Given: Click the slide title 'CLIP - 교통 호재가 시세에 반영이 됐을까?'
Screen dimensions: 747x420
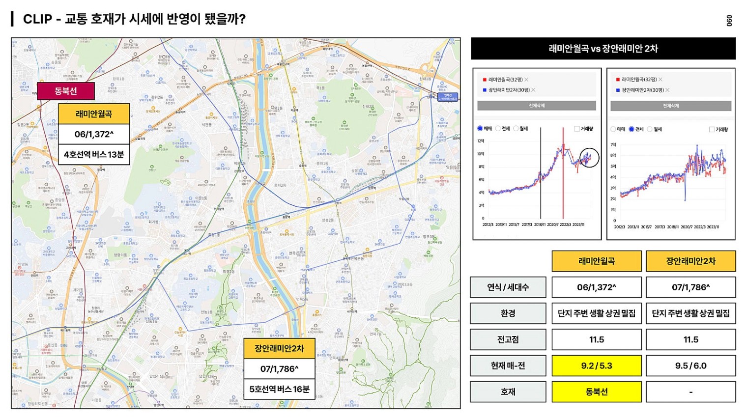Looking at the screenshot, I should (134, 19).
